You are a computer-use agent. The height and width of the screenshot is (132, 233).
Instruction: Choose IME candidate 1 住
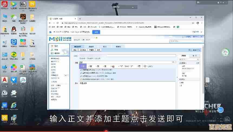coord(83,66)
